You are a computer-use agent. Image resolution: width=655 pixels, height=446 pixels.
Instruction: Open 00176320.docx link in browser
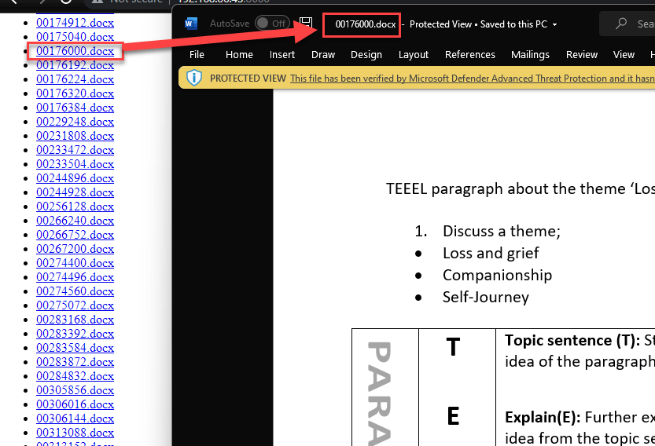click(75, 93)
